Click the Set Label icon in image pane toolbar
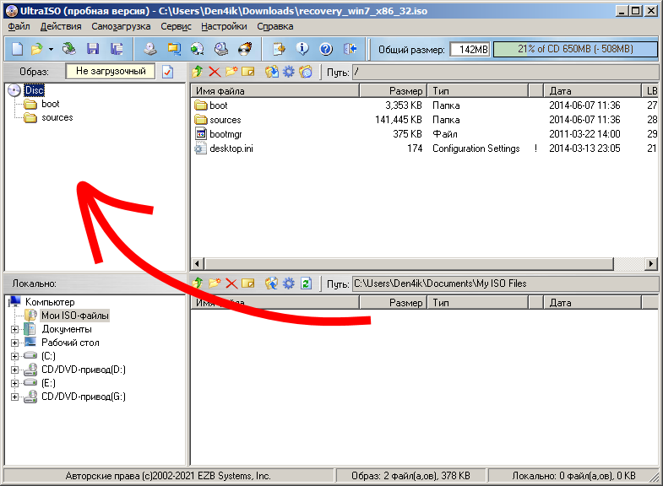The image size is (663, 486). [305, 72]
